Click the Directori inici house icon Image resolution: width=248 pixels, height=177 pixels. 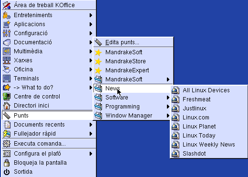pyautogui.click(x=7, y=106)
